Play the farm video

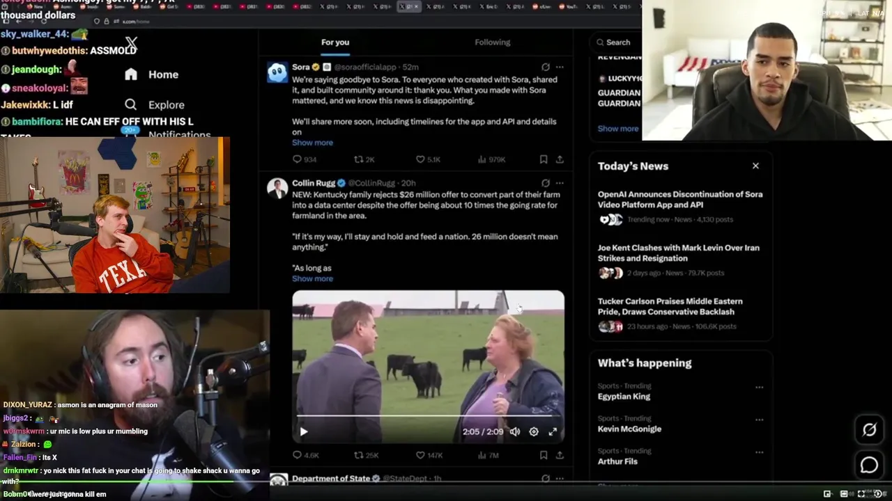[x=304, y=432]
